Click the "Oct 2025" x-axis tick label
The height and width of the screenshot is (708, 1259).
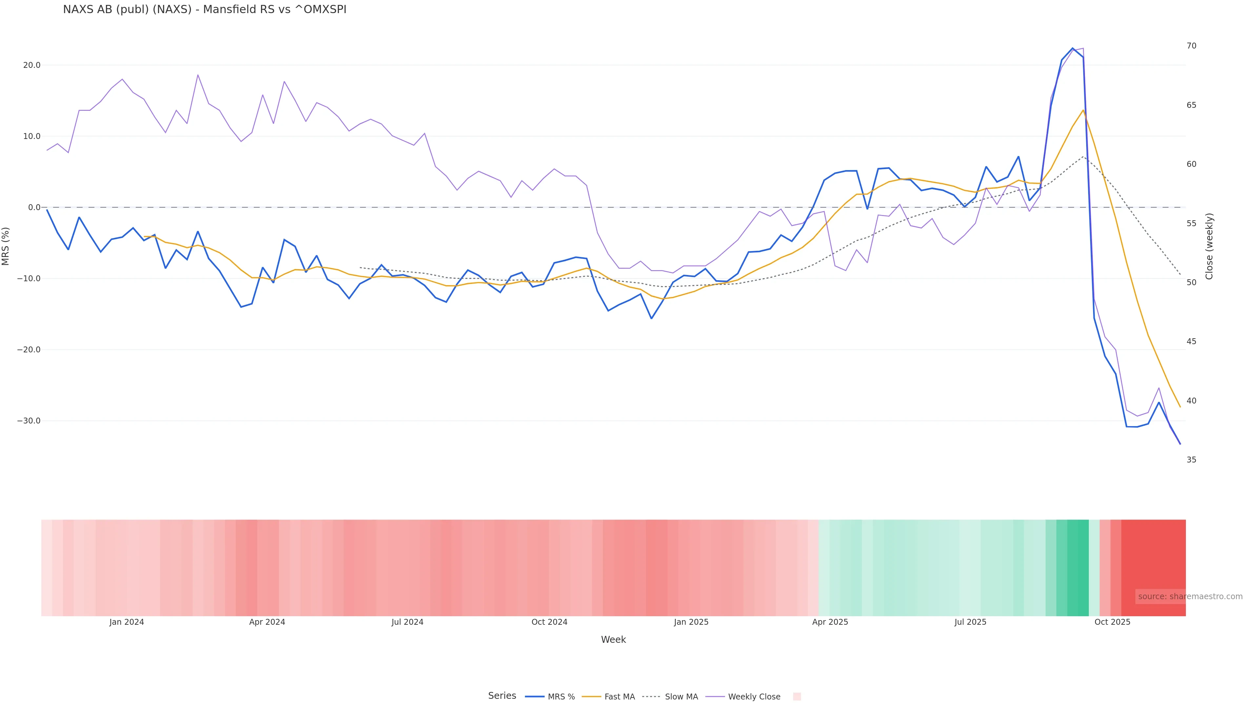(x=1112, y=622)
